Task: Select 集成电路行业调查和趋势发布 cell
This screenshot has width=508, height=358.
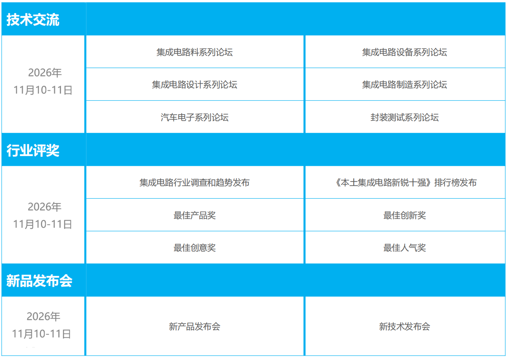Action: [x=194, y=183]
